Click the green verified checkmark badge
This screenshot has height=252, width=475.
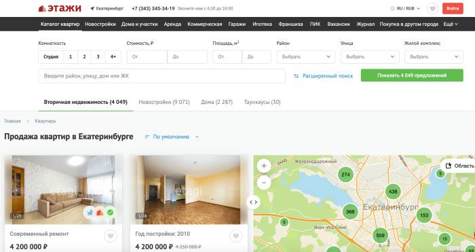pyautogui.click(x=110, y=213)
